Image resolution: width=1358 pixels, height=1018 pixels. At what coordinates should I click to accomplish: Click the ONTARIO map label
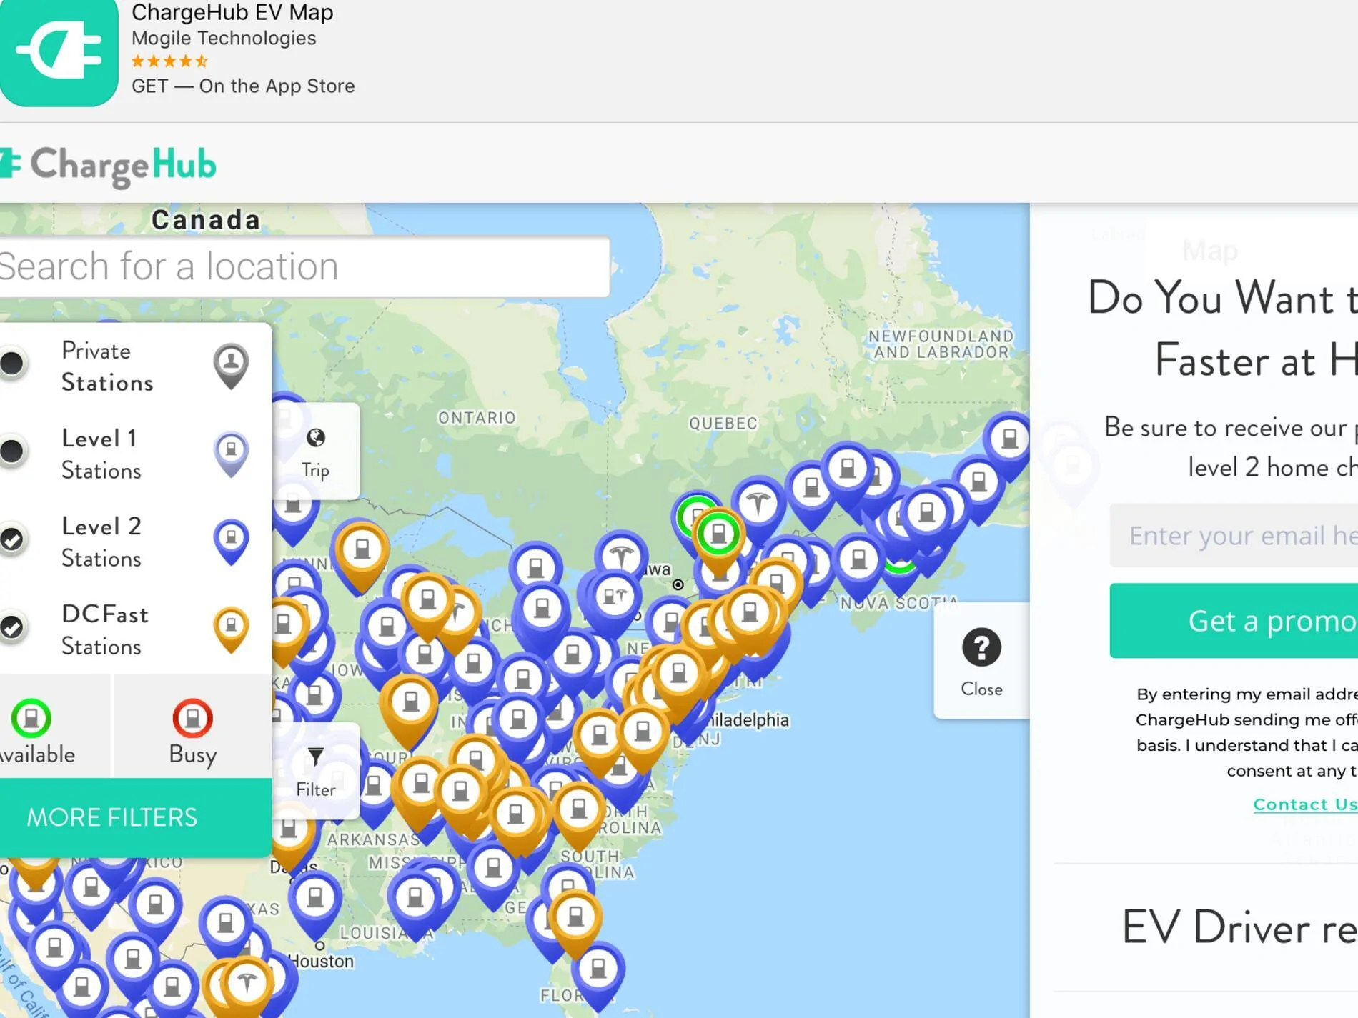(x=477, y=418)
